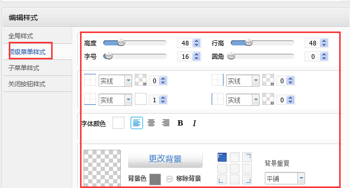Increase the 高度 value with up arrow
This screenshot has height=188, width=350.
coord(197,41)
